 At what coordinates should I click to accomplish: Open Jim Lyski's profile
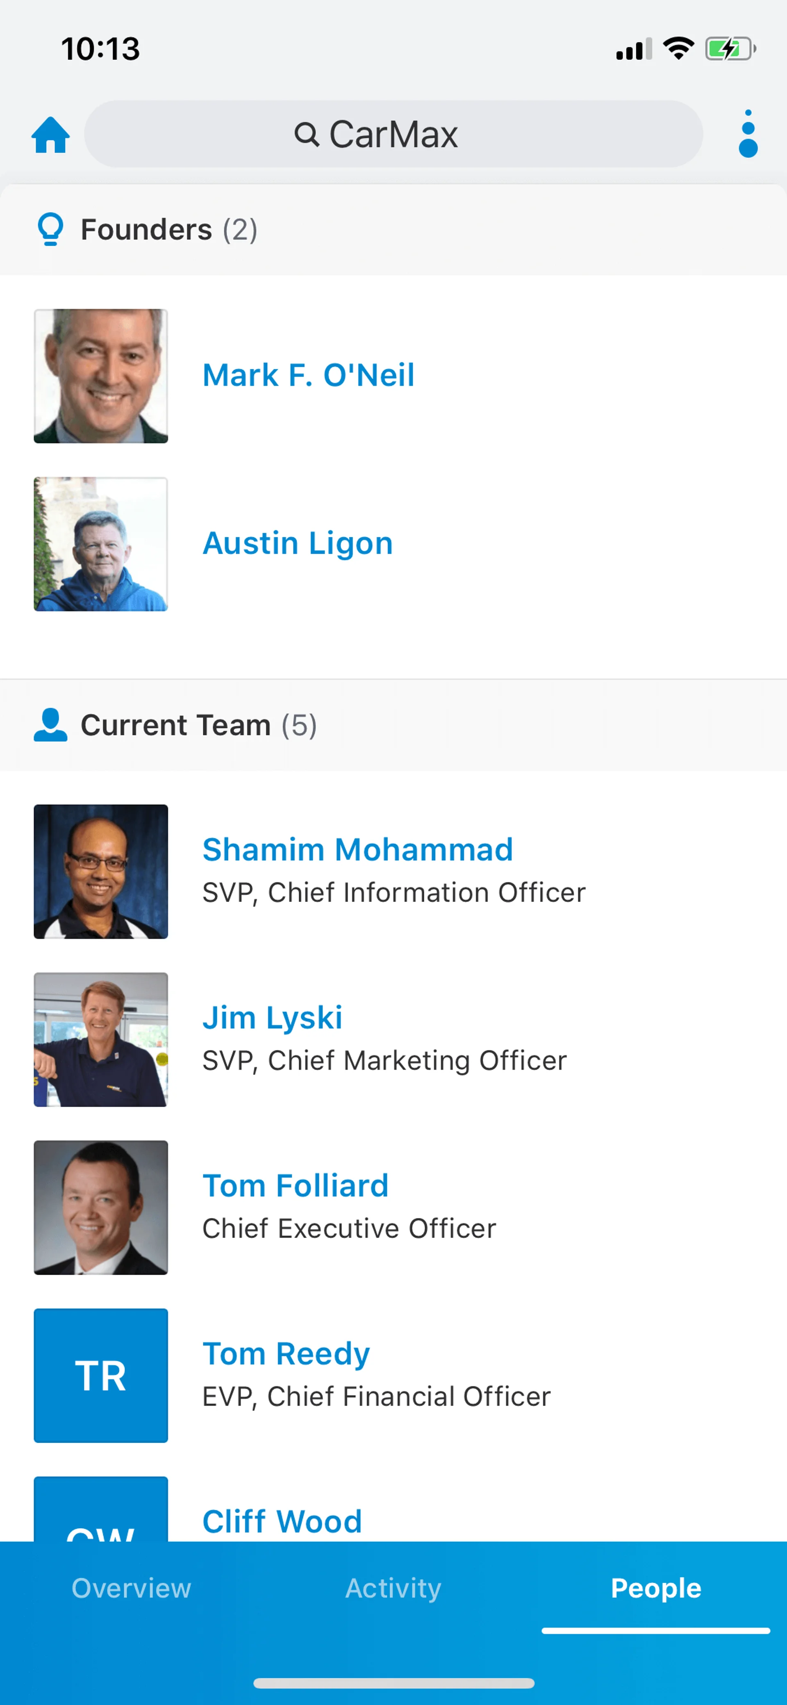coord(272,1018)
